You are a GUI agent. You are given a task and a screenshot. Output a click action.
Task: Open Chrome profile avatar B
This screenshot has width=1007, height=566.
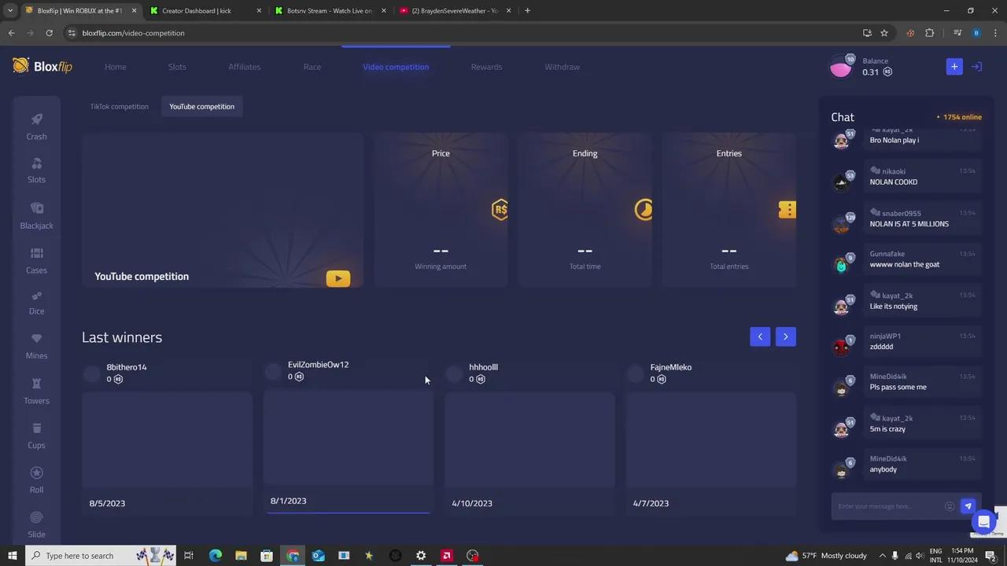point(976,33)
